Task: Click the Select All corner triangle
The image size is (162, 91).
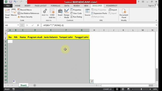Action: pos(6,30)
